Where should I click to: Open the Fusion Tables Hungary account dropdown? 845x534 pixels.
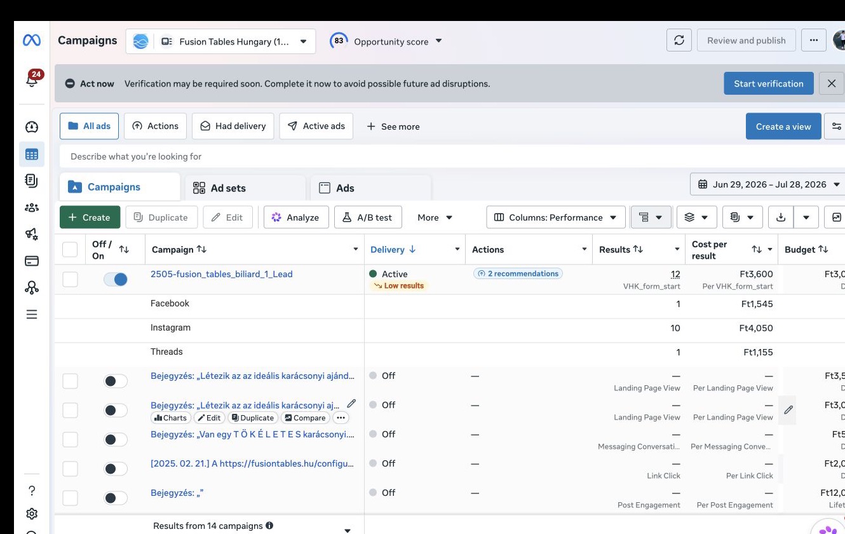click(x=220, y=41)
